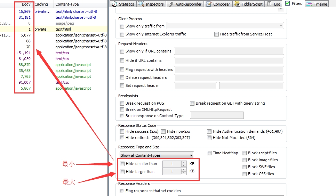The width and height of the screenshot is (336, 196).
Task: Check Hide success (2xx)
Action: [x=122, y=131]
